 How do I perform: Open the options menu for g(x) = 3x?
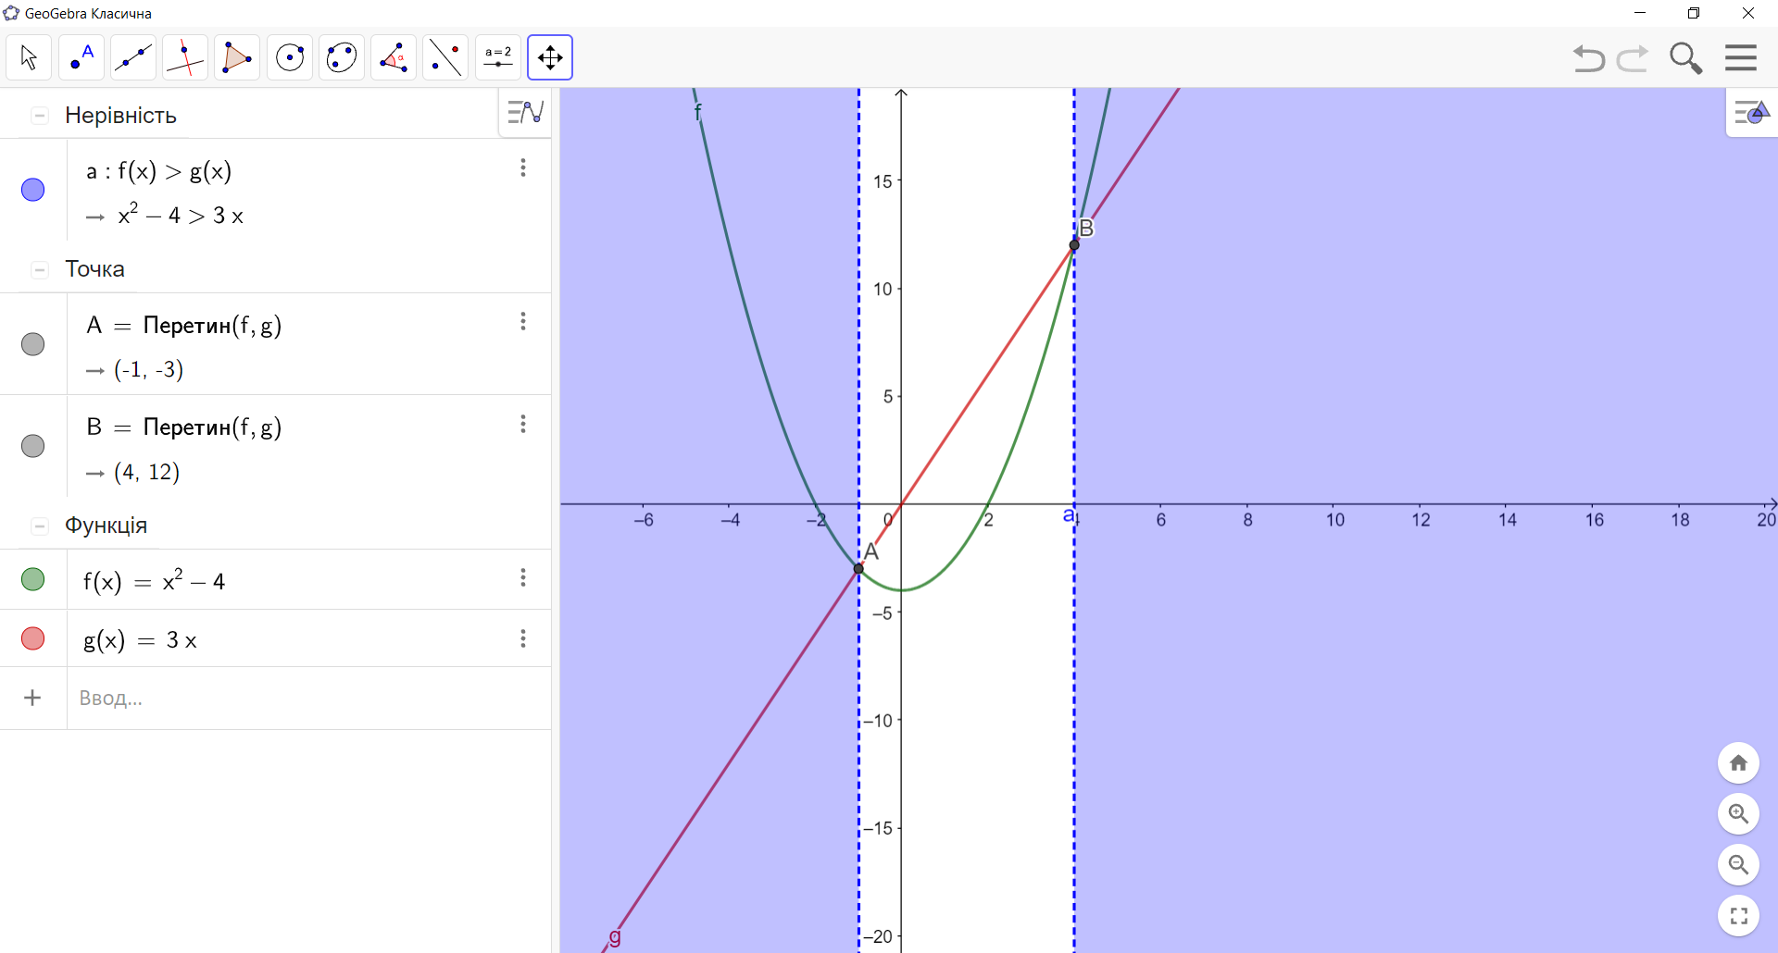tap(523, 638)
